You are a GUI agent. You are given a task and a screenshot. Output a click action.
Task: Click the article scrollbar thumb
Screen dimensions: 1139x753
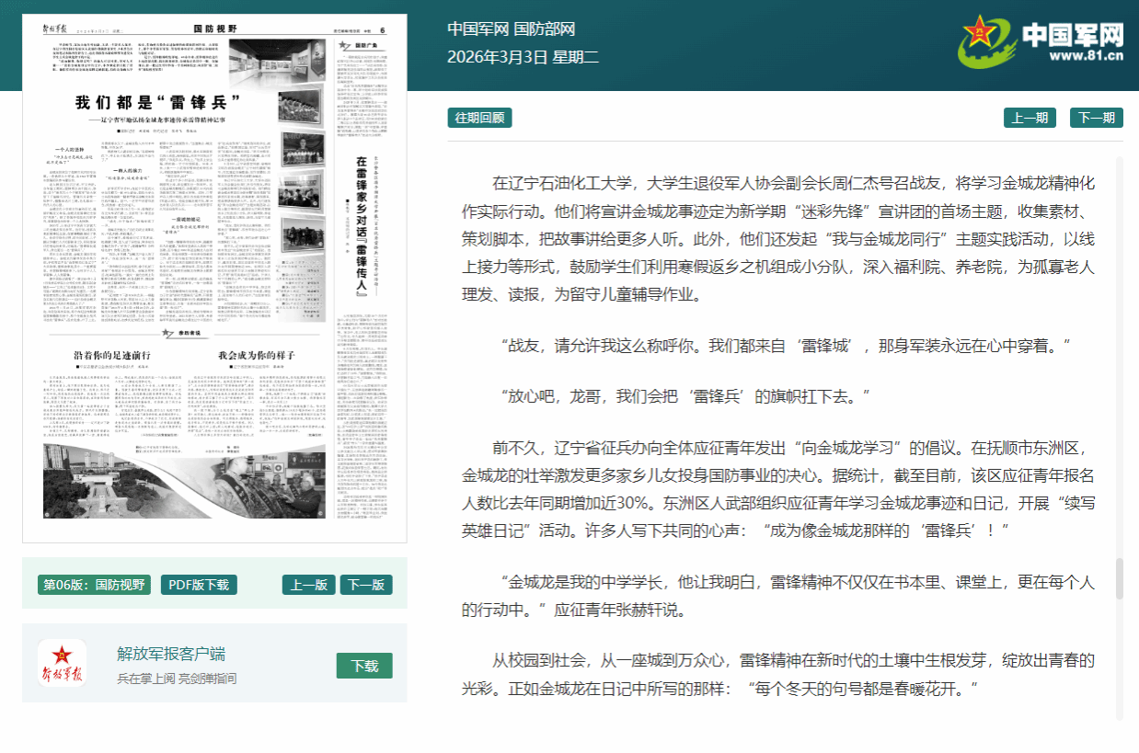pyautogui.click(x=1120, y=577)
